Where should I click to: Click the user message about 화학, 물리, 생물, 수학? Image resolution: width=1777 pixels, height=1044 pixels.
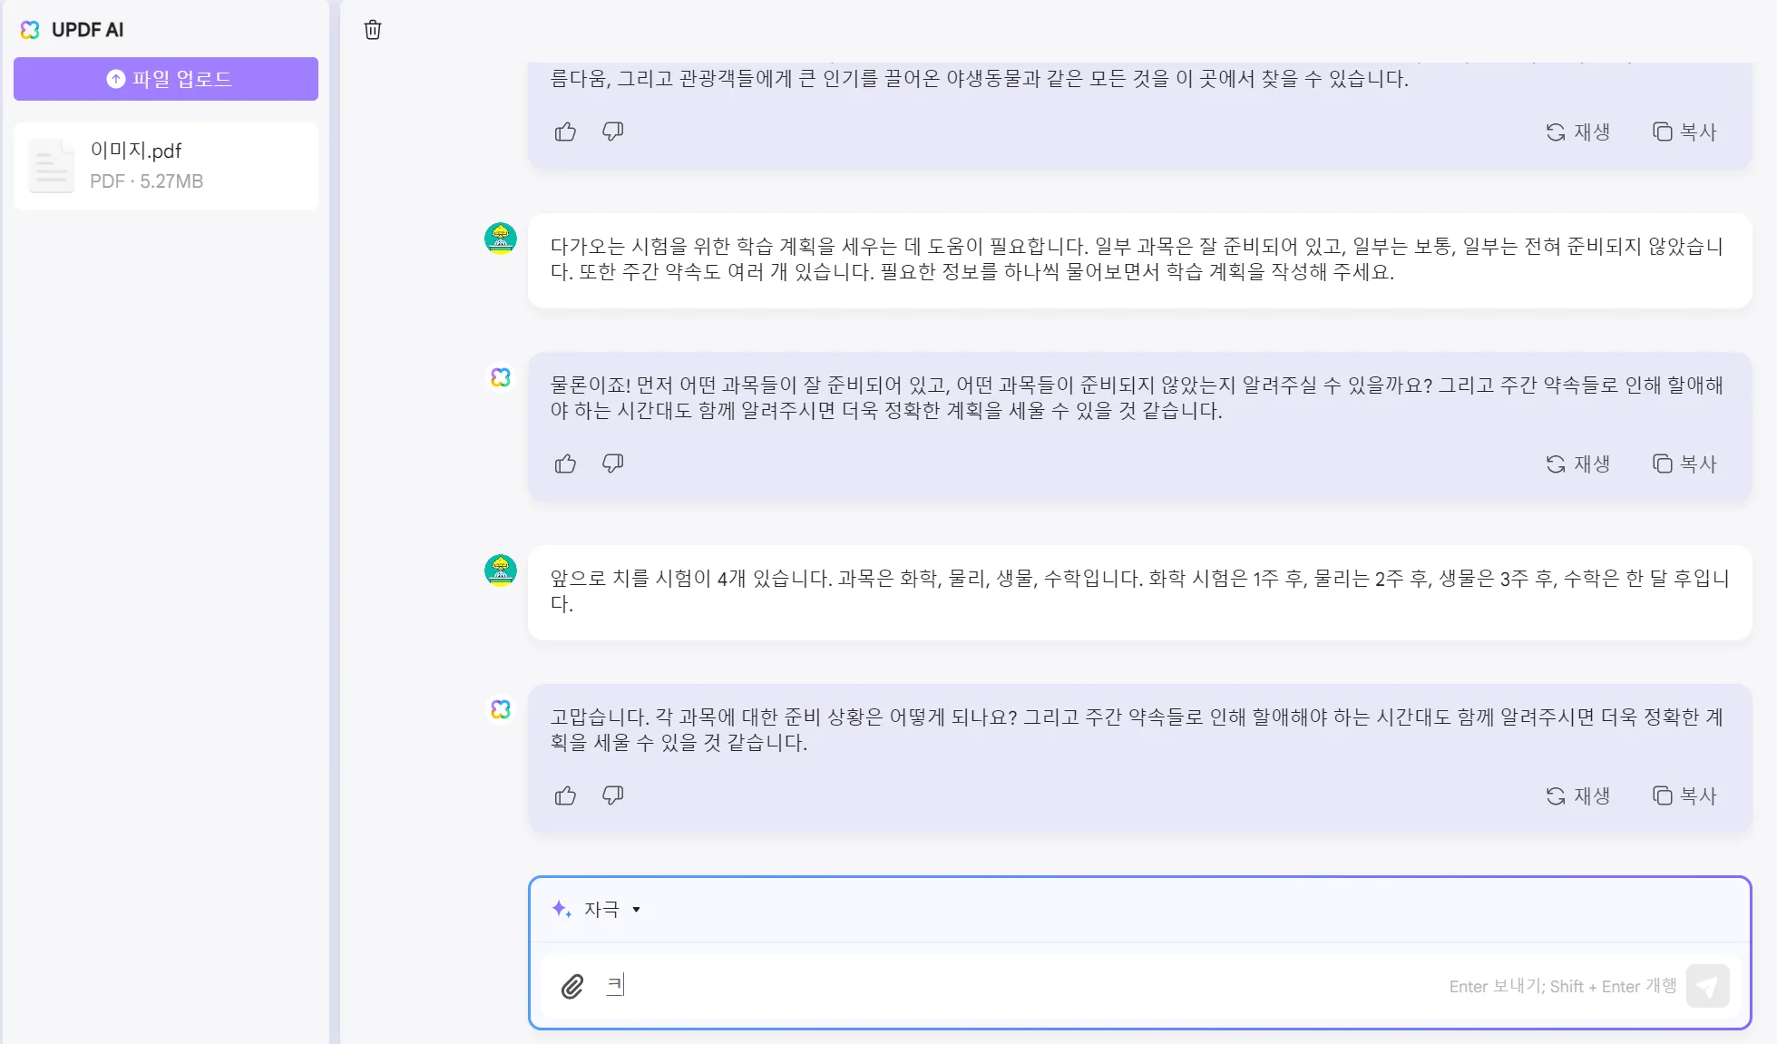pos(1139,592)
